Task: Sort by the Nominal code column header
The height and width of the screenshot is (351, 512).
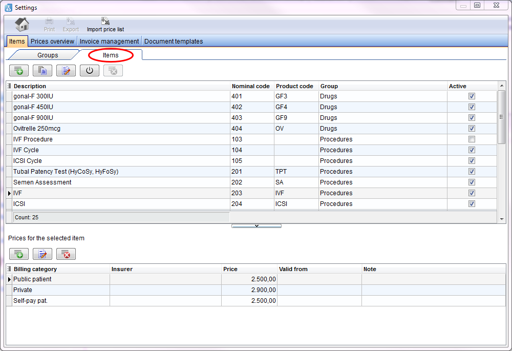Action: 252,86
